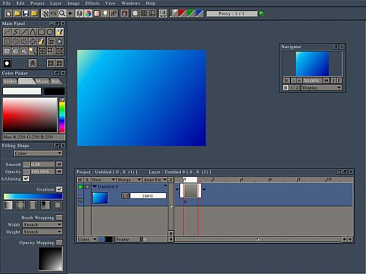The width and height of the screenshot is (366, 274).
Task: Click the FX stack toolbar icon
Action: click(x=53, y=13)
